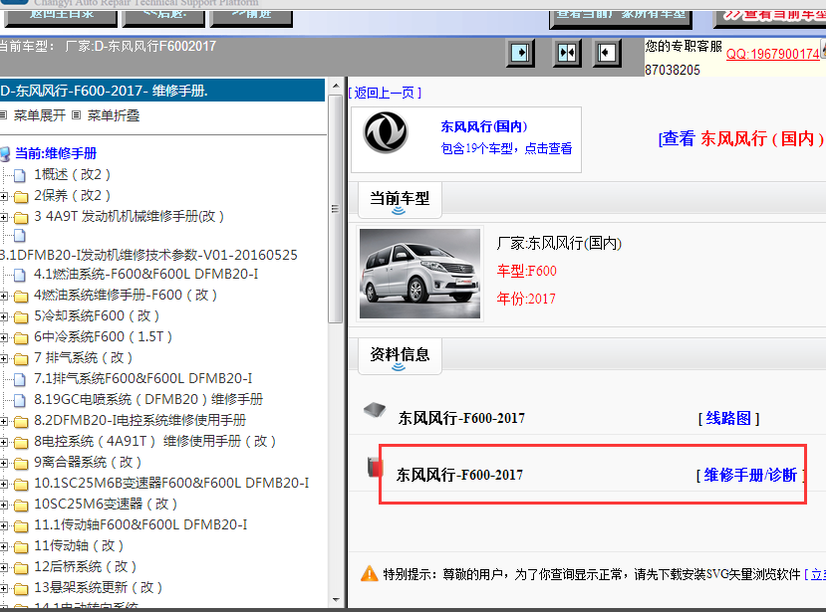Expand the 8.2DFMB20-I电控系统维修使用手册 node
Screen dimensions: 826x612
[4, 421]
